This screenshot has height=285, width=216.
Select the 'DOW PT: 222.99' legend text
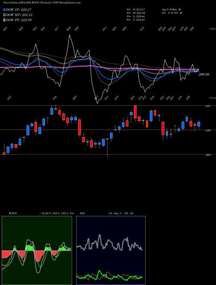[x=19, y=20]
